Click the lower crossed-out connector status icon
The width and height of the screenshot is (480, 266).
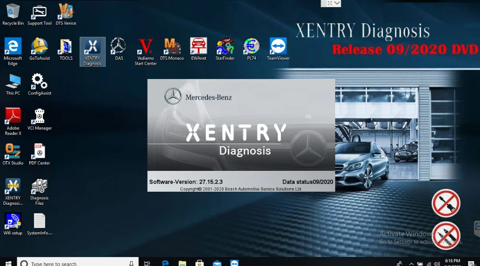click(446, 235)
